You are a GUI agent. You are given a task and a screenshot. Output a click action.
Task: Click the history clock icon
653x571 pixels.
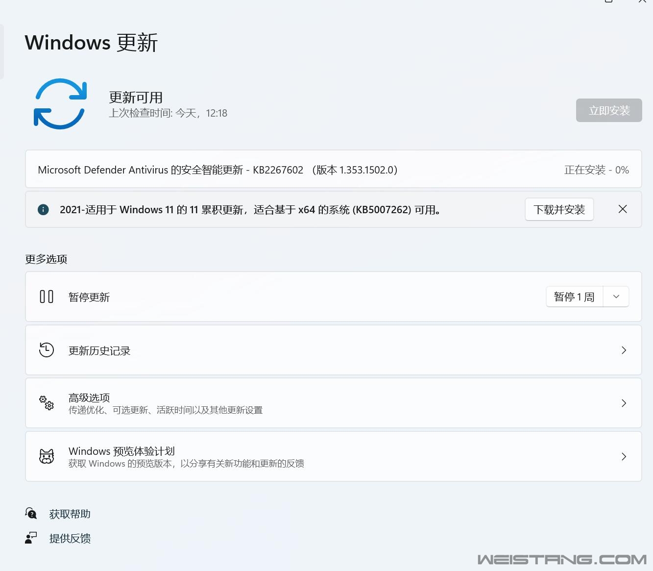tap(47, 350)
